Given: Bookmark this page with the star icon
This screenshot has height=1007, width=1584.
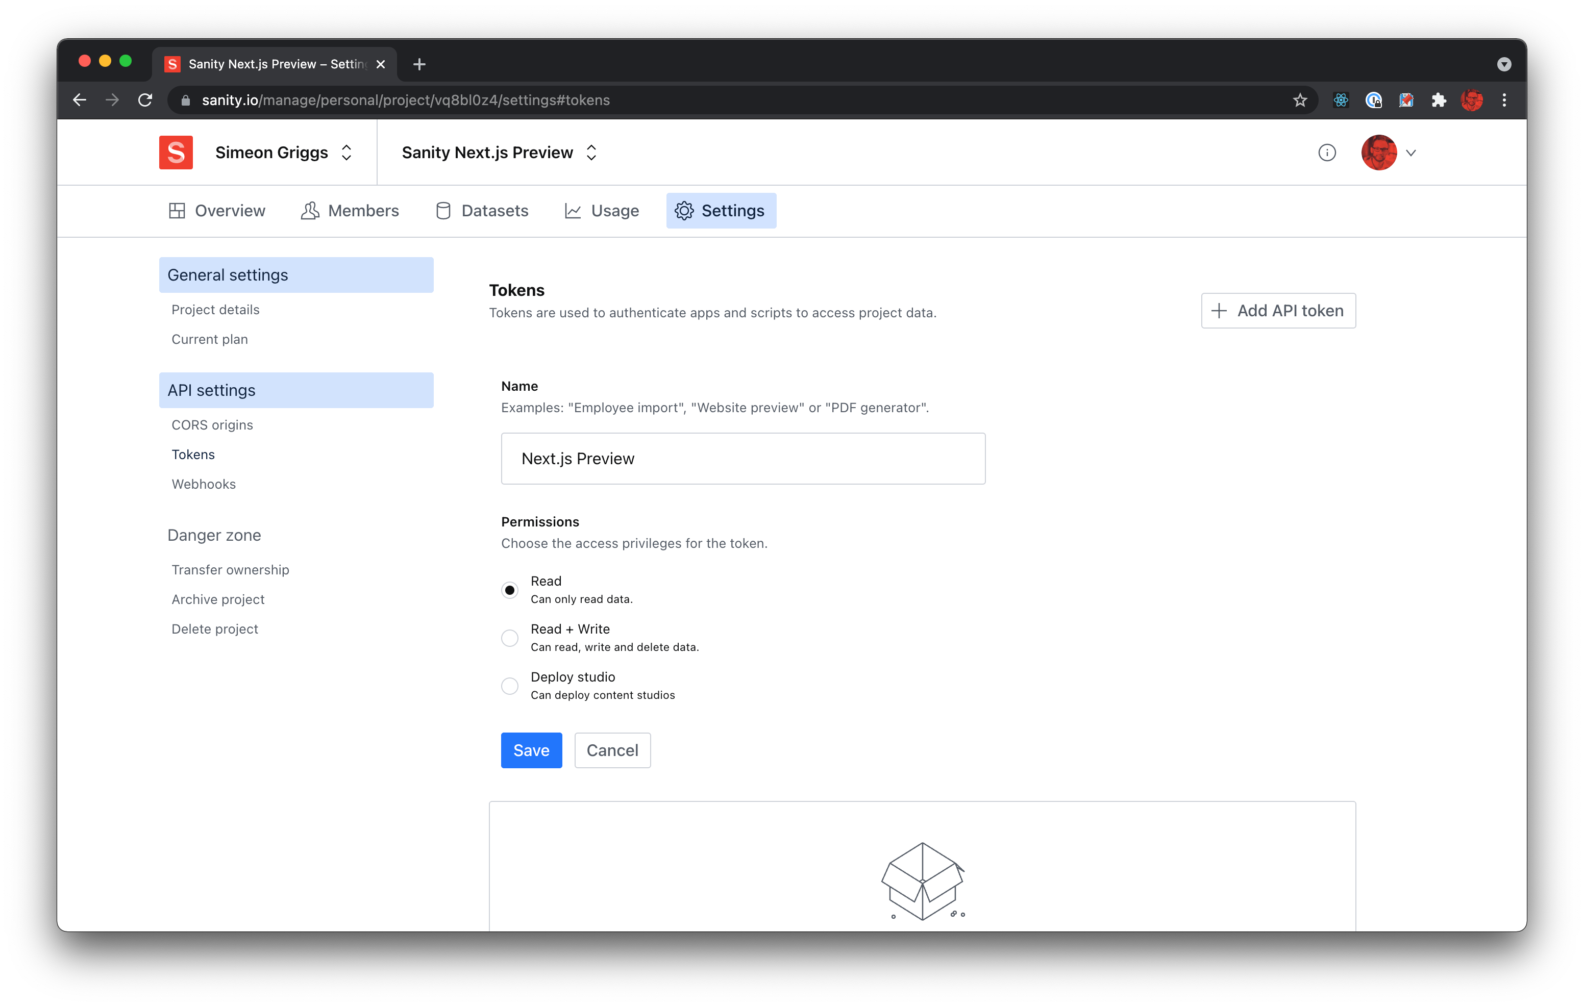Looking at the screenshot, I should [x=1300, y=100].
